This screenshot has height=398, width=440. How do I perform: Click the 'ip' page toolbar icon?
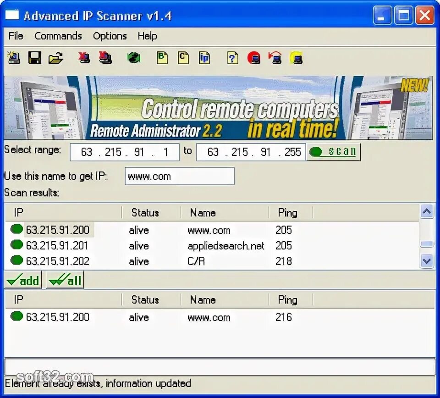point(204,58)
